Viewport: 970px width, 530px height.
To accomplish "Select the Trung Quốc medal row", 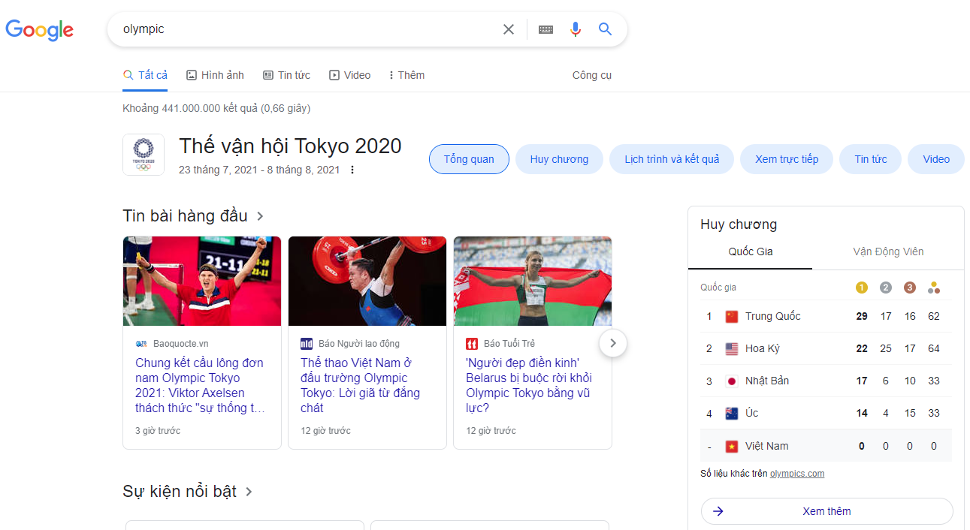I will pos(826,316).
